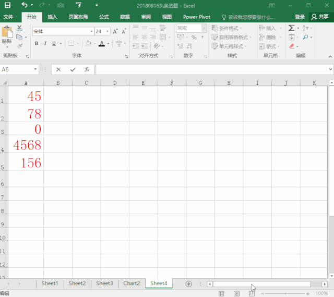Screen dimensions: 334x297
Task: Switch to the 页面布局 tab
Action: (x=78, y=17)
